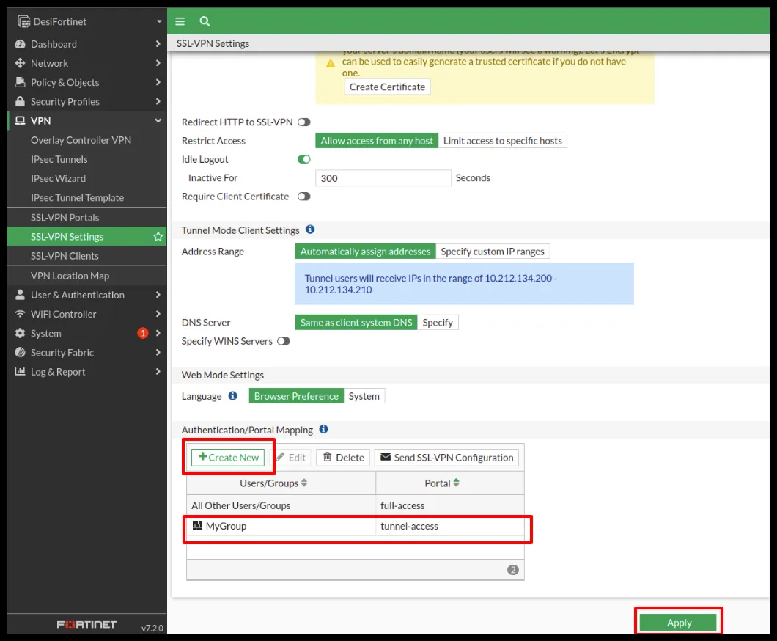This screenshot has width=777, height=641.
Task: Click the User & Authentication person icon
Action: tap(21, 295)
